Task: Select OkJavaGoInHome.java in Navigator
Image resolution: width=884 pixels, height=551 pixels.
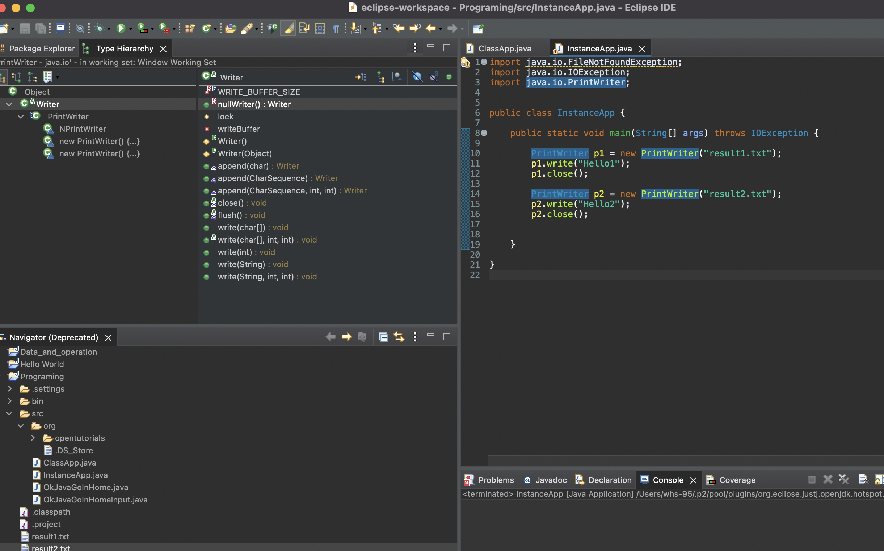Action: [x=86, y=487]
